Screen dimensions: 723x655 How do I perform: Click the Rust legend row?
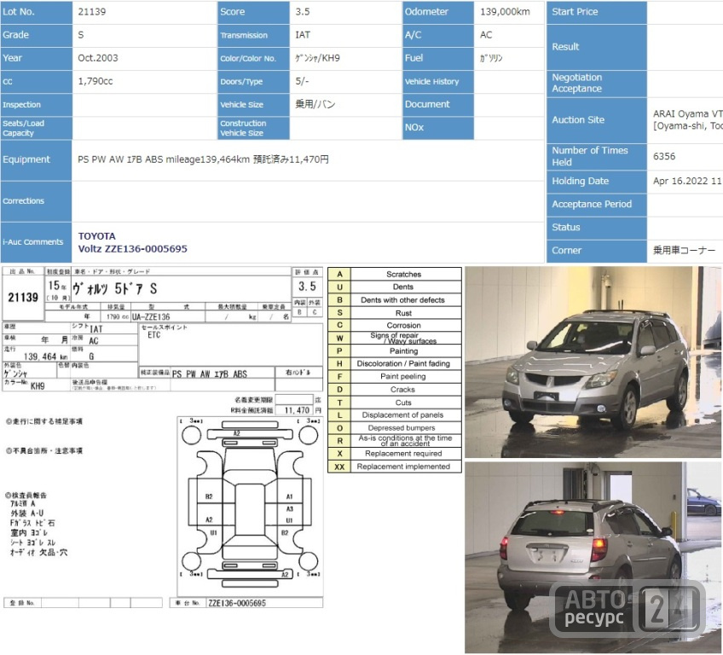click(395, 313)
